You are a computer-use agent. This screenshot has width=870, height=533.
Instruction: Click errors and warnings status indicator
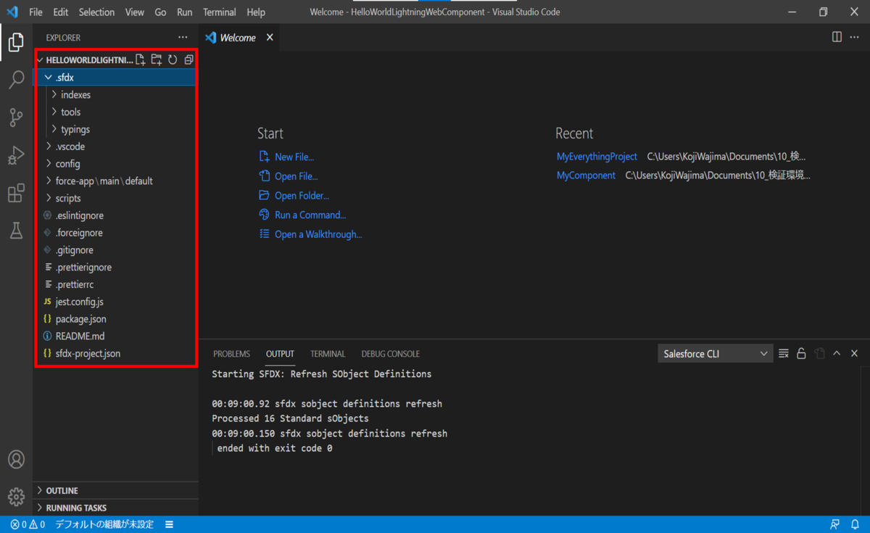click(x=28, y=524)
